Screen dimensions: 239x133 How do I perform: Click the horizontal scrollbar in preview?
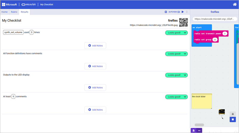[199, 125]
